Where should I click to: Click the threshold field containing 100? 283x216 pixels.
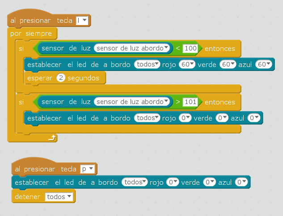[190, 48]
